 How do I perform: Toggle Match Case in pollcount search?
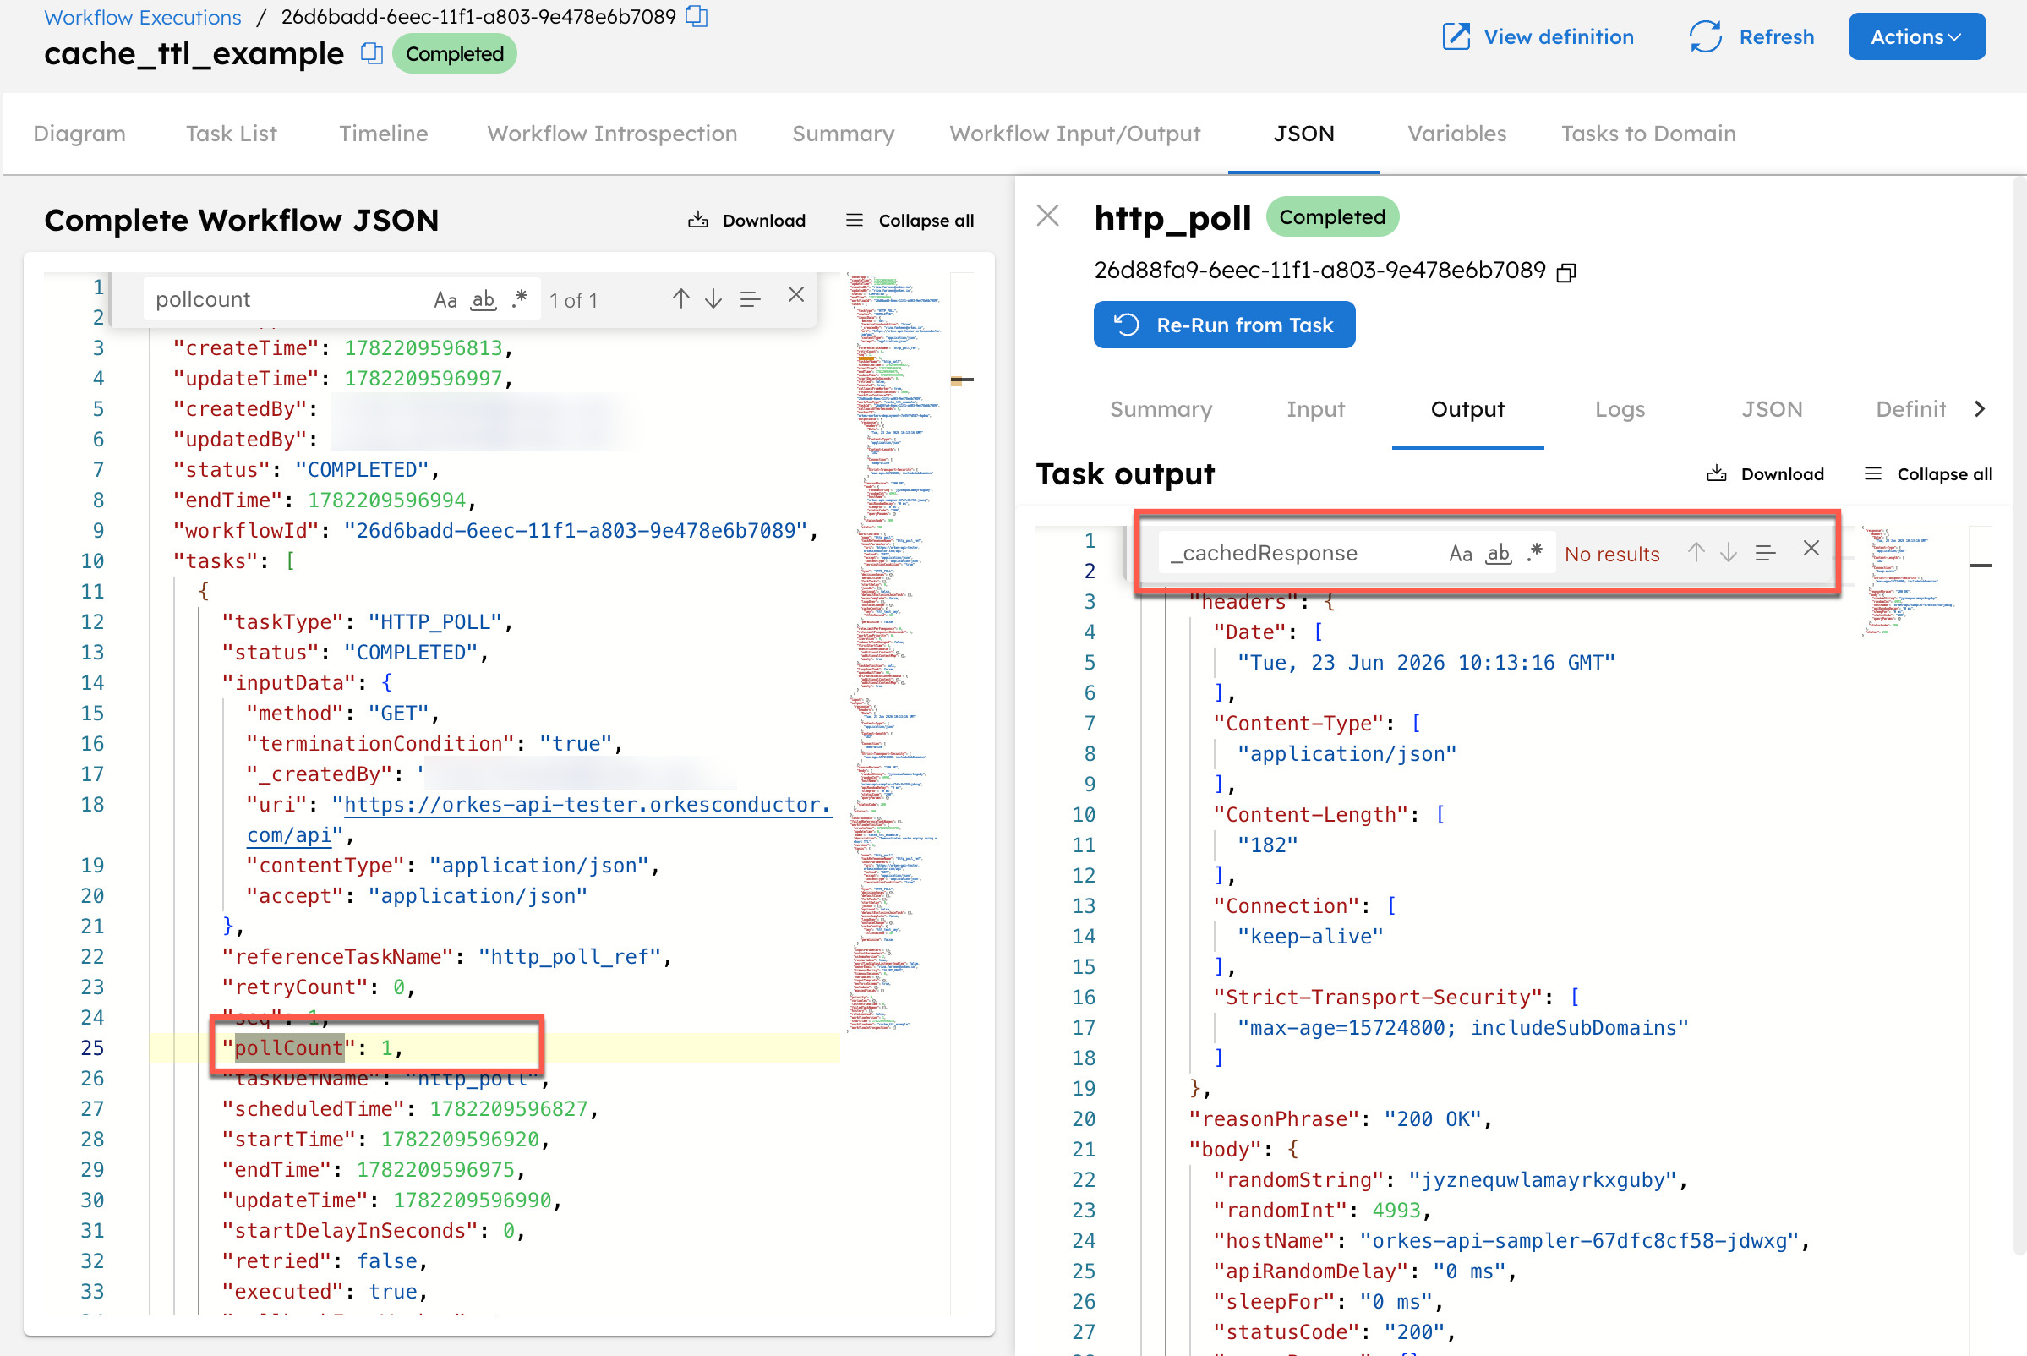(x=445, y=299)
